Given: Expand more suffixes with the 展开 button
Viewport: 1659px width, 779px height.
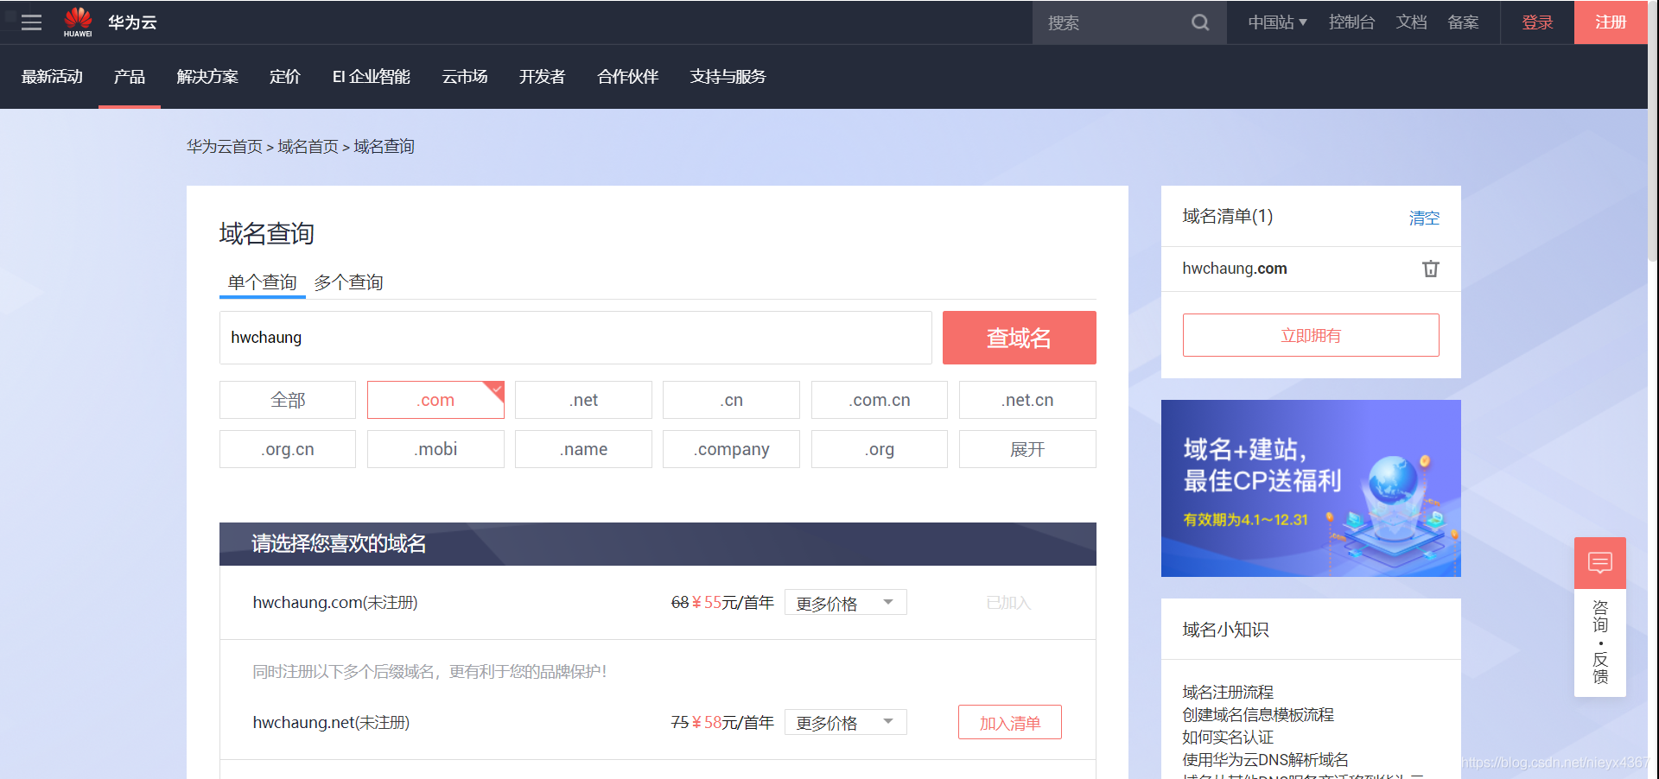Looking at the screenshot, I should pos(1027,449).
